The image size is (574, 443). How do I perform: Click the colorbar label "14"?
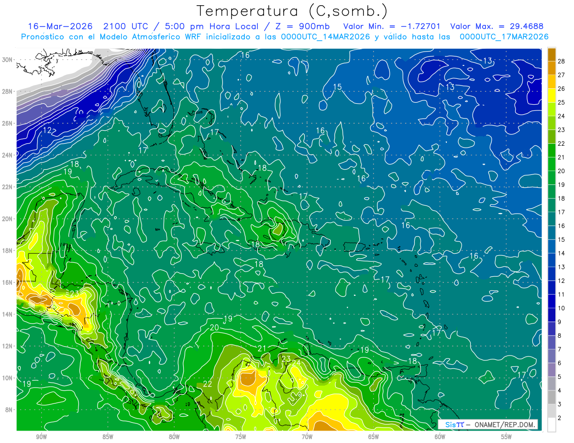click(562, 253)
